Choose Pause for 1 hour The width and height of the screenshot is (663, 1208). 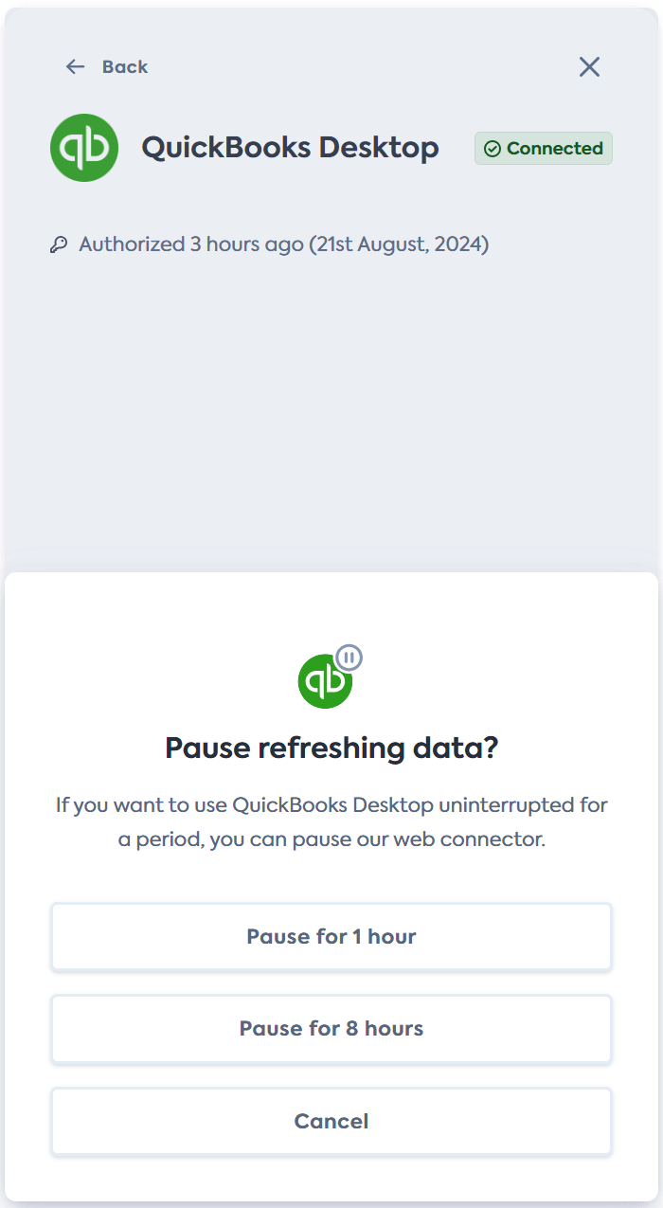tap(331, 936)
